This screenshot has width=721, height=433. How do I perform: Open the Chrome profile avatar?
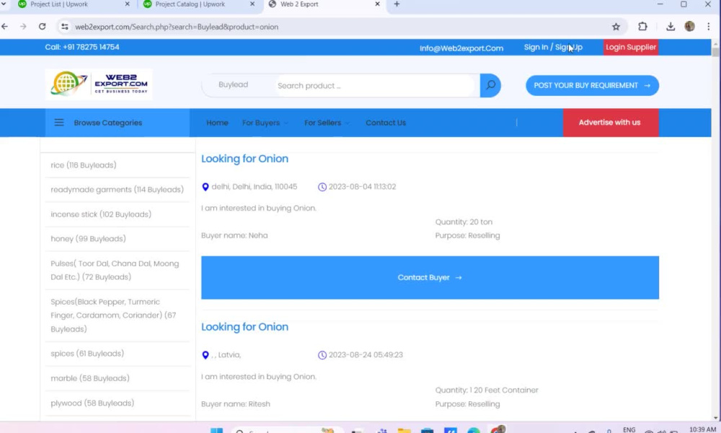(x=689, y=27)
